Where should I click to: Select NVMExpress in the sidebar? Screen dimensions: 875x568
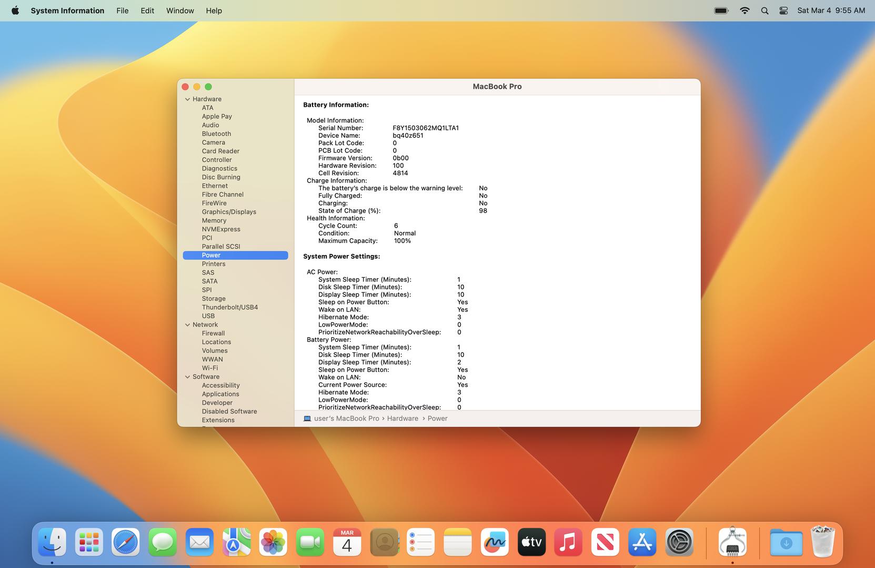pos(221,229)
